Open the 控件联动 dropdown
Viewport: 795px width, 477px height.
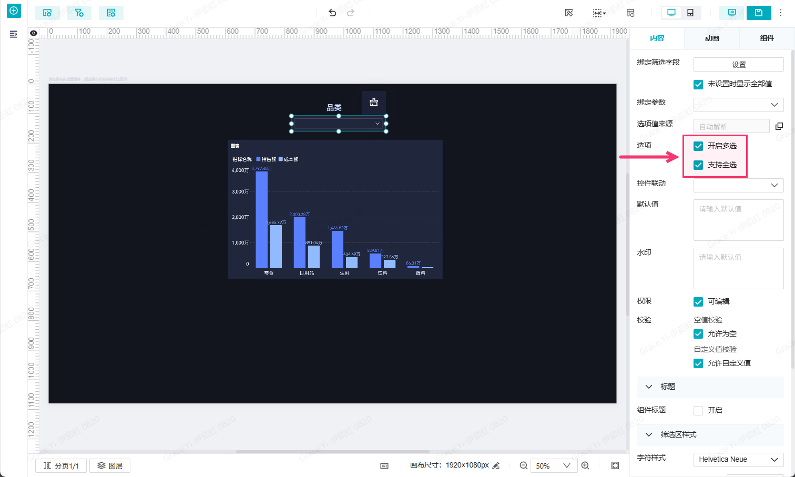739,185
